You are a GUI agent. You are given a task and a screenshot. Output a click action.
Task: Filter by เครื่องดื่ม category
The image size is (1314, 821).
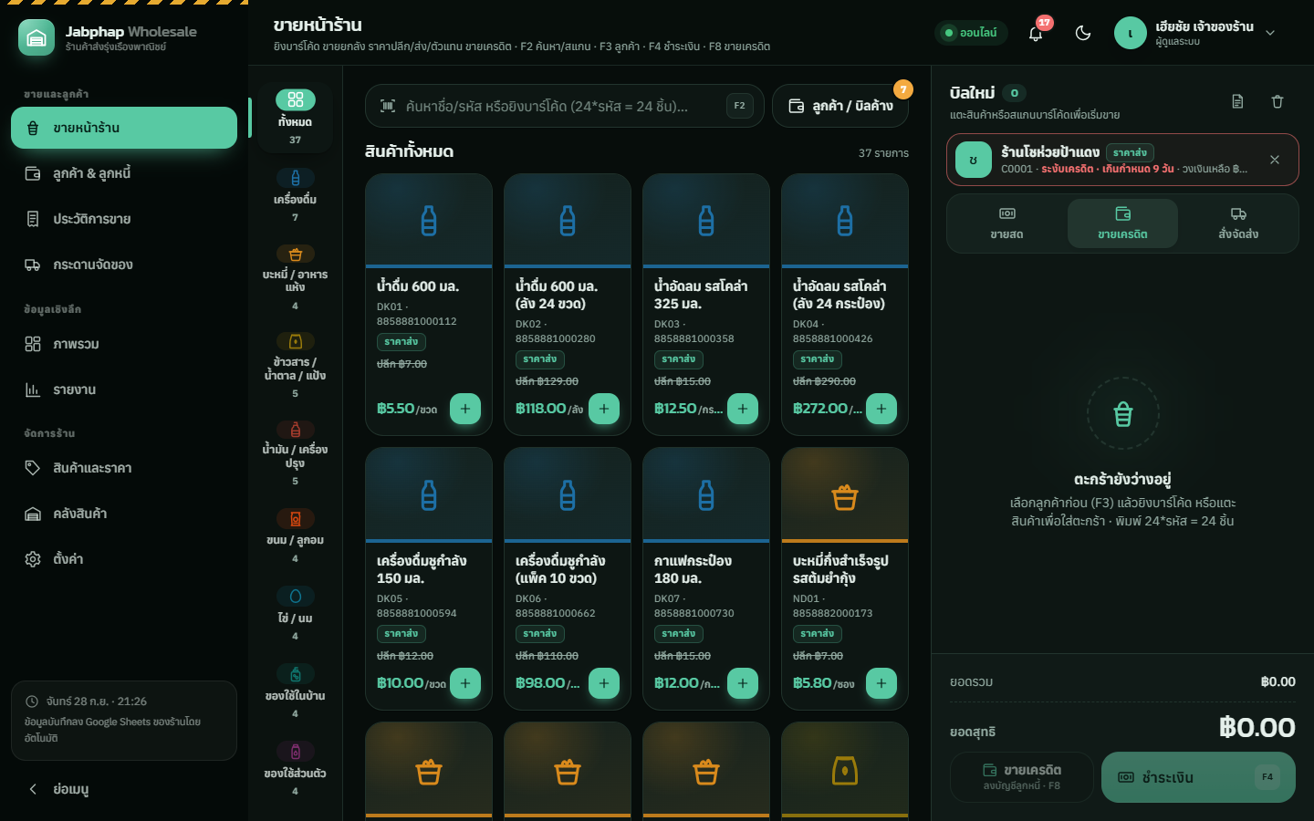(x=295, y=194)
